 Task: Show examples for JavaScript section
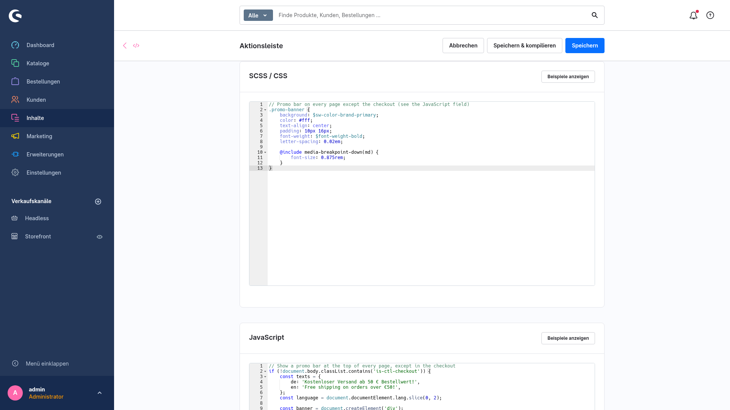(568, 338)
